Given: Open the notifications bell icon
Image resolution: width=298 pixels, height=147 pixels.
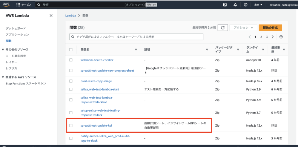Looking at the screenshot, I should click(235, 5).
